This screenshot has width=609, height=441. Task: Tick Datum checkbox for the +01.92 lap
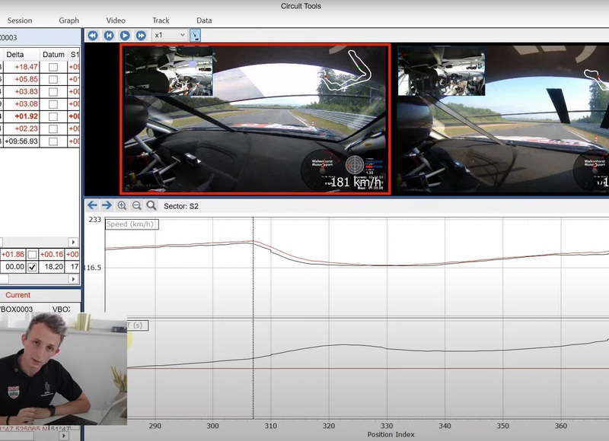53,116
